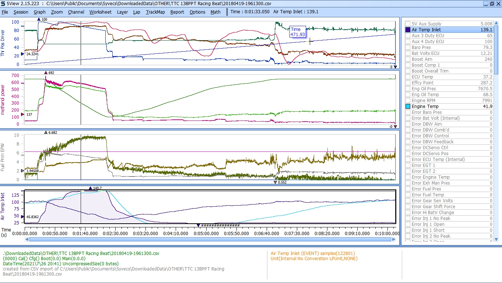Toggle the Eng Oil Temp checkbox
The width and height of the screenshot is (502, 283).
coord(408,94)
